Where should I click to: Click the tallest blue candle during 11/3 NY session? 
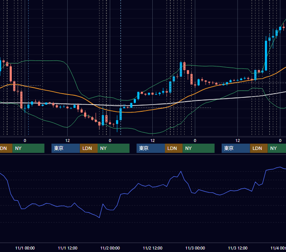(266, 55)
